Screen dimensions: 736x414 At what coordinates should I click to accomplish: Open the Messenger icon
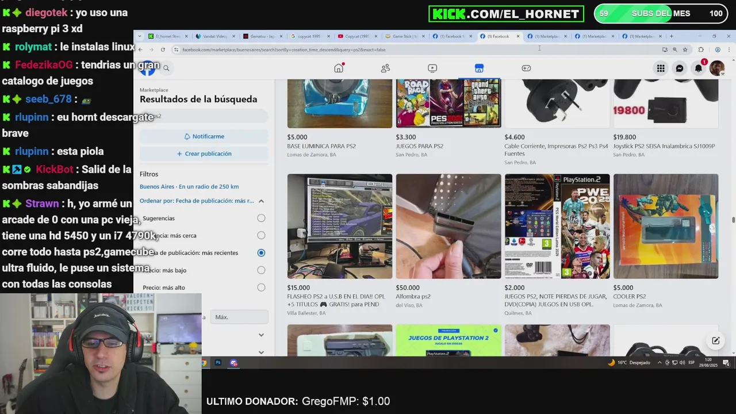point(680,68)
